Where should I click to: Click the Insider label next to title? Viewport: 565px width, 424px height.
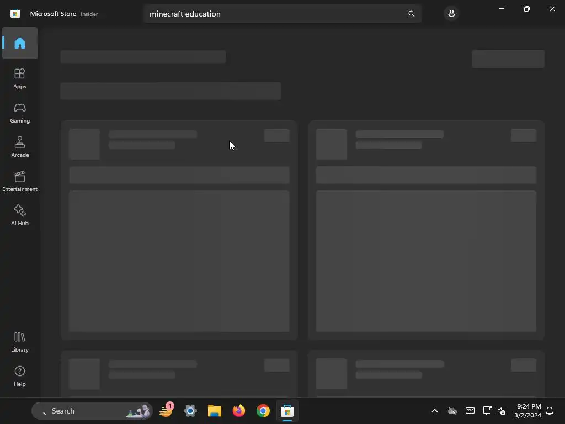pyautogui.click(x=89, y=14)
